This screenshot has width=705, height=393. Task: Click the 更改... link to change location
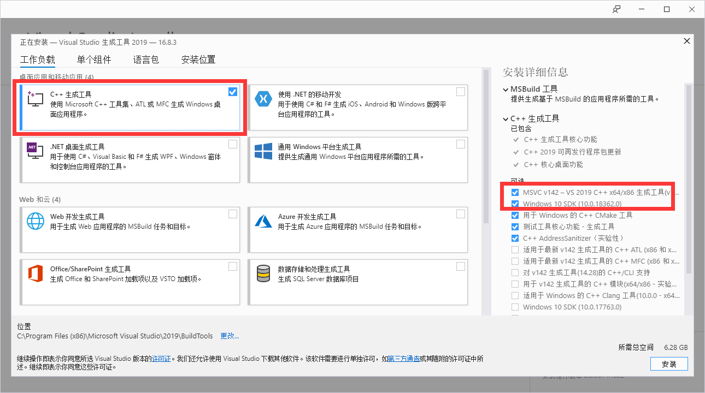(x=230, y=336)
